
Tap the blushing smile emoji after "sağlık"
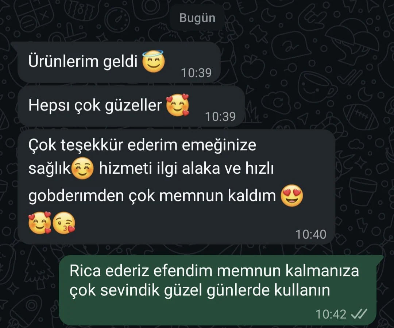tap(82, 168)
